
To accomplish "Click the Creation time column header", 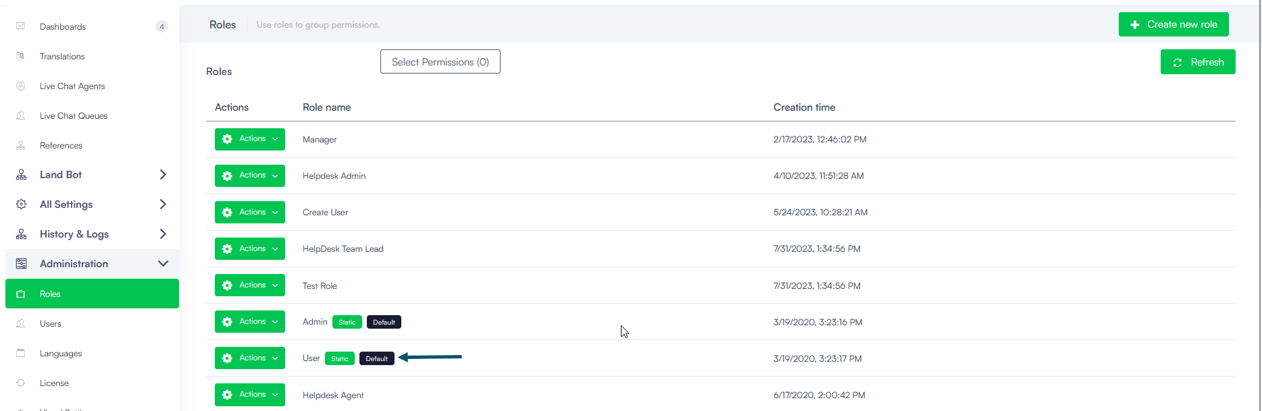I will pos(804,107).
